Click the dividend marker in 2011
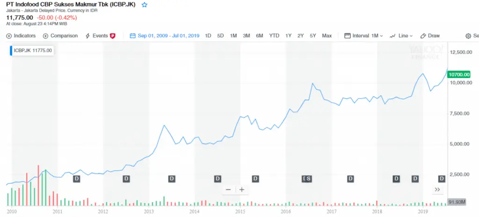This screenshot has width=479, height=217. [76, 179]
